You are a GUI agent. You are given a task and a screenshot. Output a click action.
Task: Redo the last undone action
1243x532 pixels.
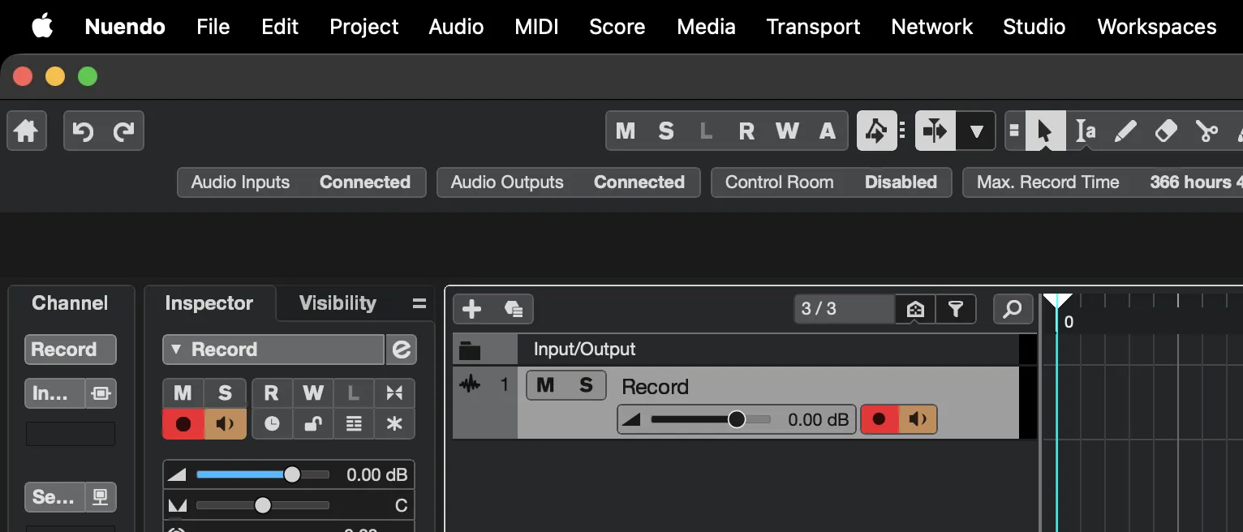123,131
